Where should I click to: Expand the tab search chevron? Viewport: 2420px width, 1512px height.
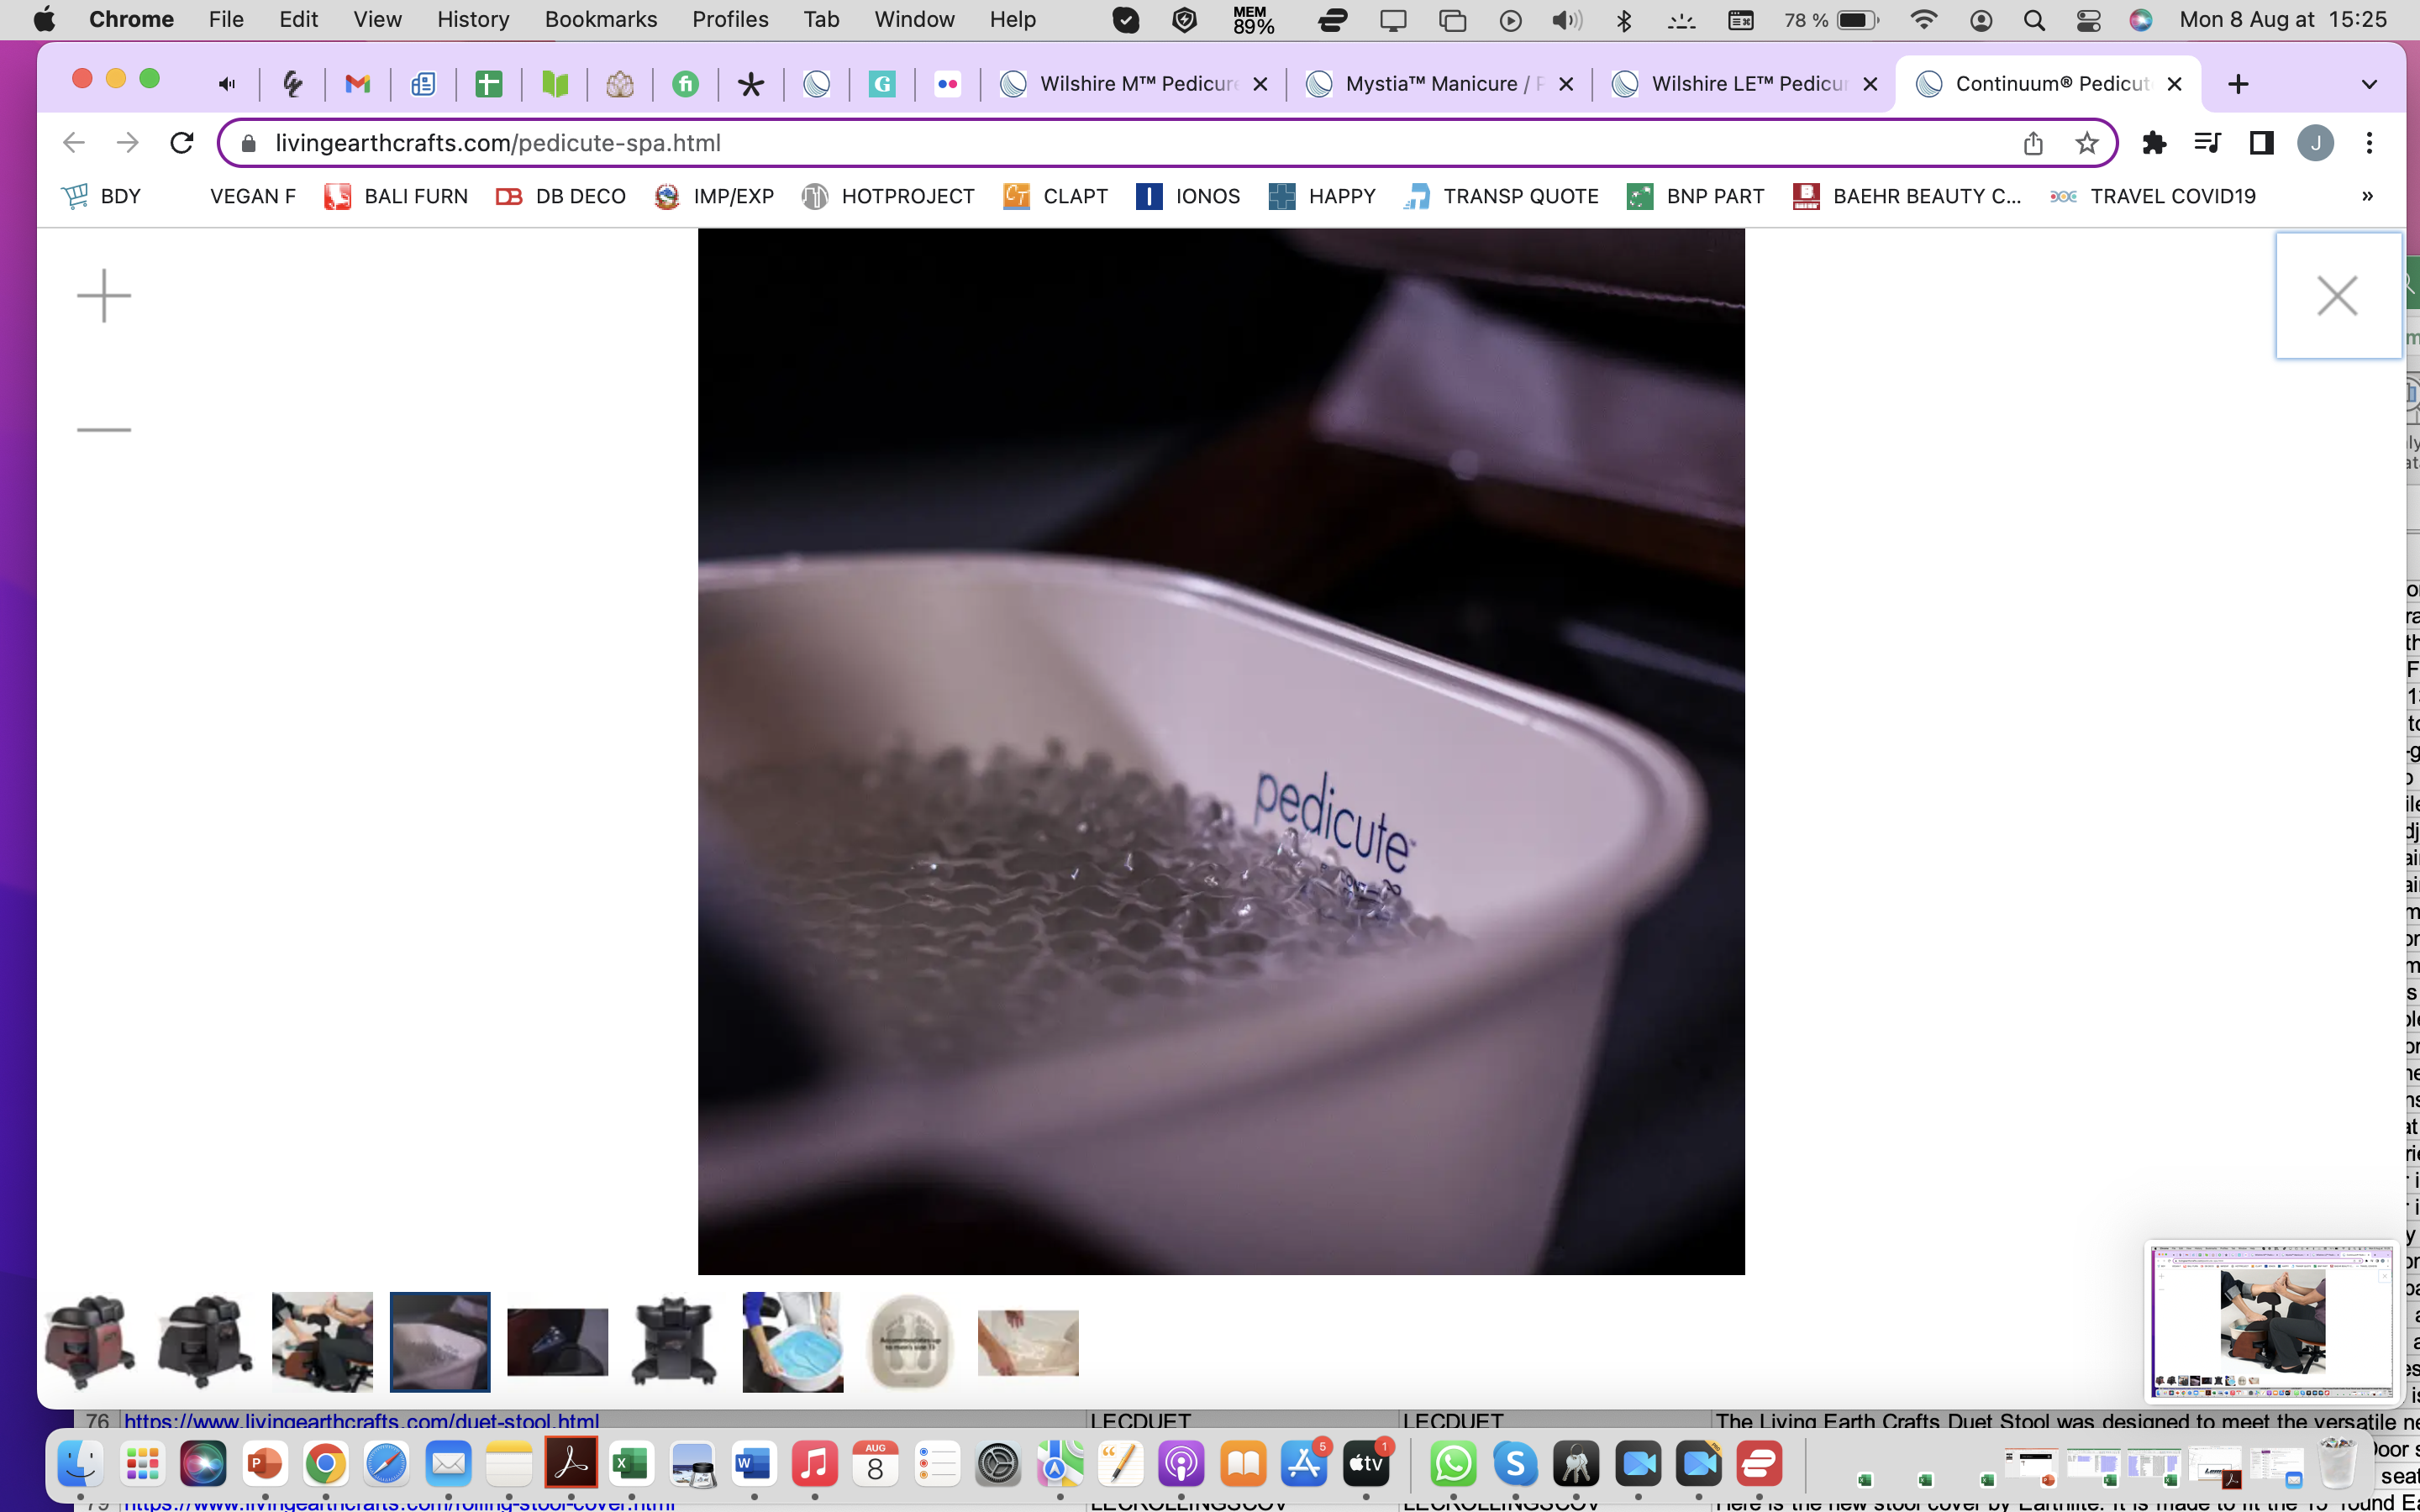pyautogui.click(x=2369, y=84)
